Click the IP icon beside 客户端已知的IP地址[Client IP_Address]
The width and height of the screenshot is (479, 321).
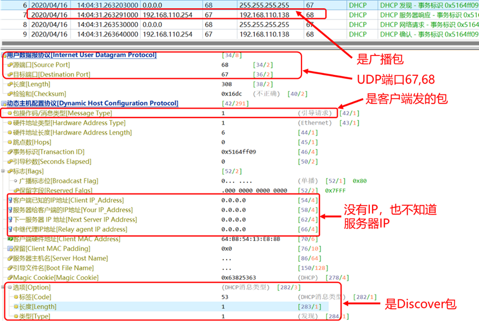[10, 200]
